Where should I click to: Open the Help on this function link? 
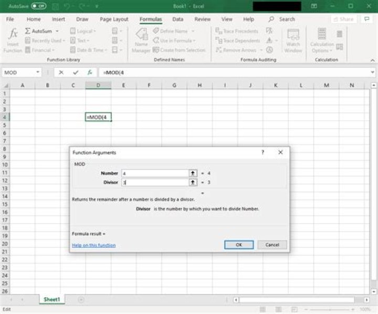click(x=94, y=245)
